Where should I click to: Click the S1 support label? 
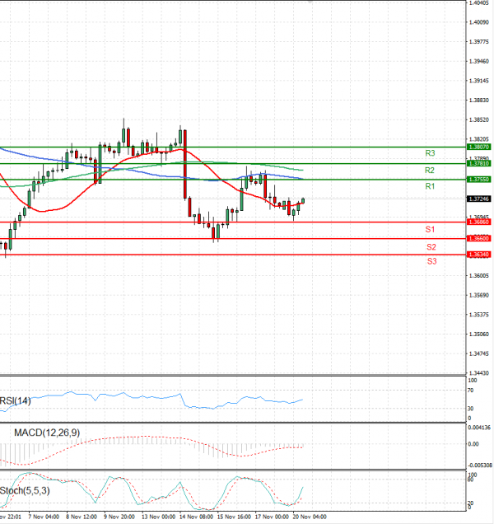click(430, 229)
